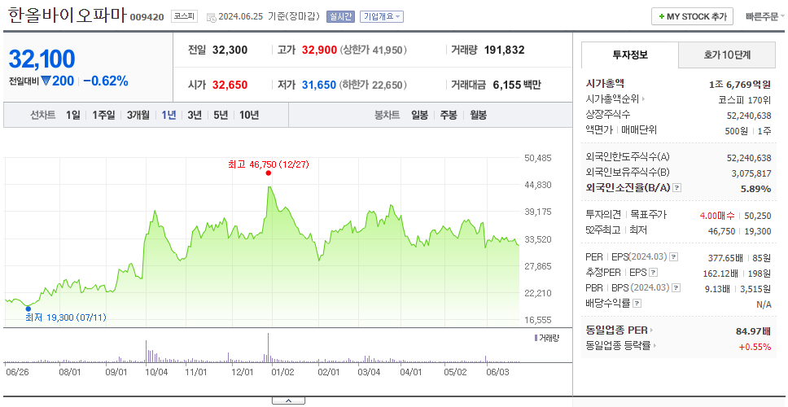Open the 기업개요 dropdown
This screenshot has width=788, height=407.
[x=382, y=16]
